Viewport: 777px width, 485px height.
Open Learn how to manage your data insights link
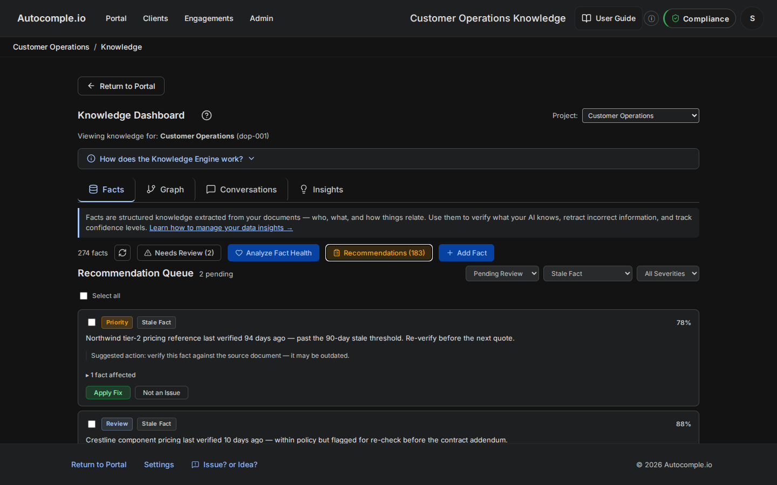[221, 228]
